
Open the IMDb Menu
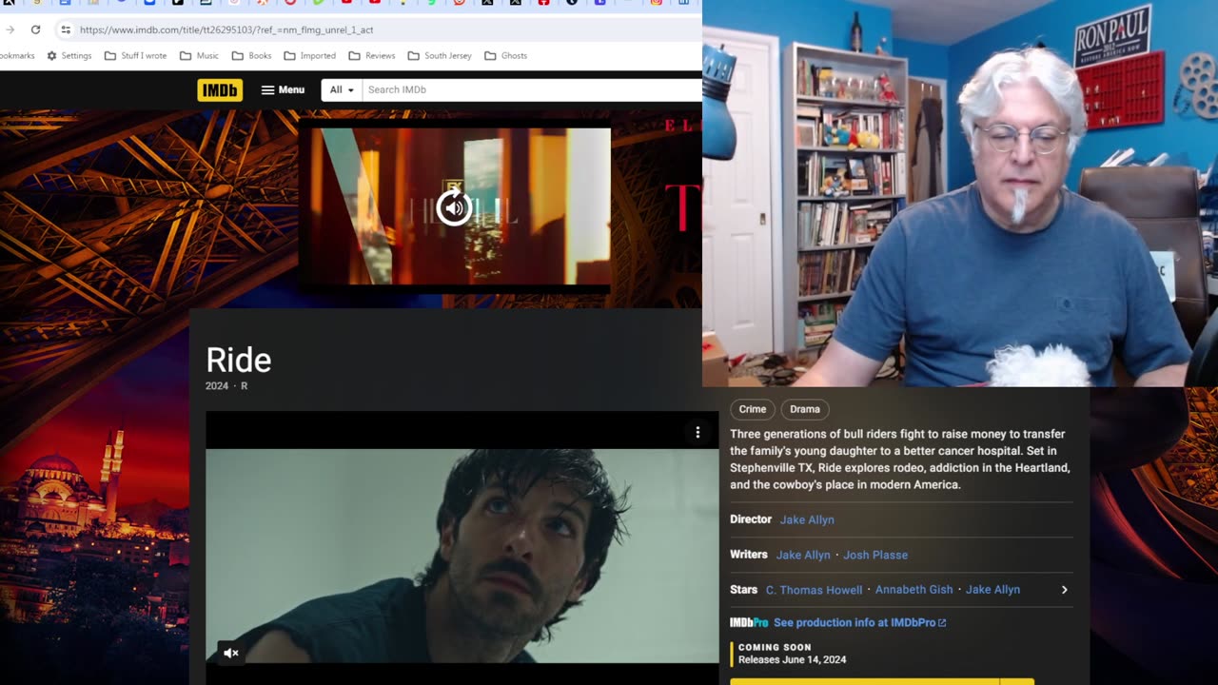click(283, 89)
